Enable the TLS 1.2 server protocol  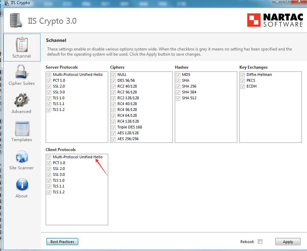click(48, 110)
